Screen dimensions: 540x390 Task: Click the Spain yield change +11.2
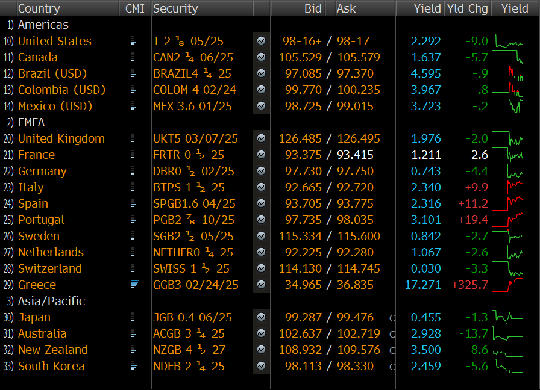[x=473, y=203]
